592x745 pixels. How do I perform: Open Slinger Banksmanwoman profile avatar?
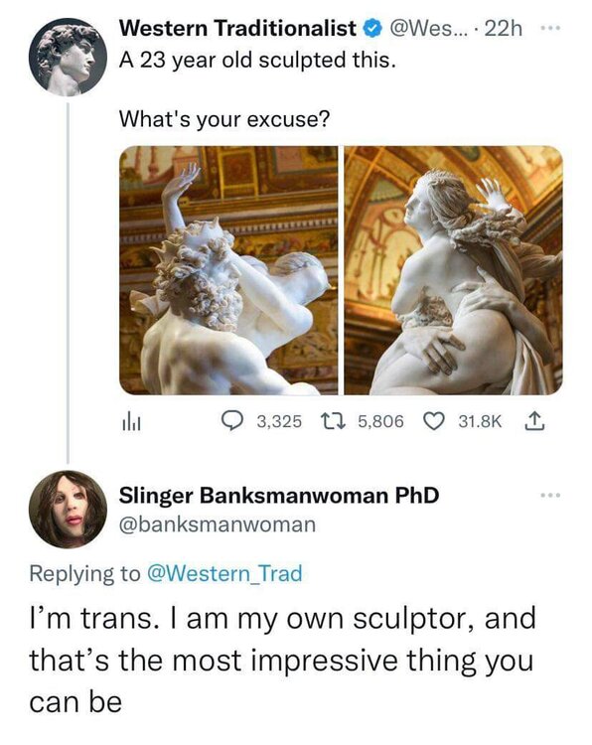tap(68, 510)
